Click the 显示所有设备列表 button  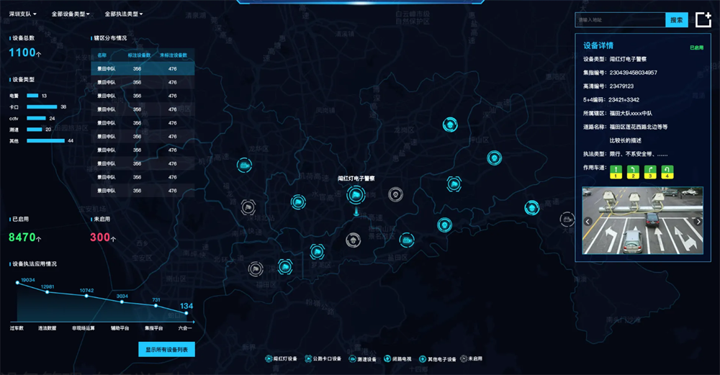[166, 350]
